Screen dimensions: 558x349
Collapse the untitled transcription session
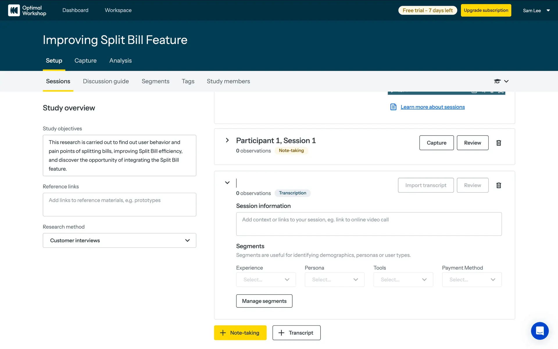(x=227, y=183)
